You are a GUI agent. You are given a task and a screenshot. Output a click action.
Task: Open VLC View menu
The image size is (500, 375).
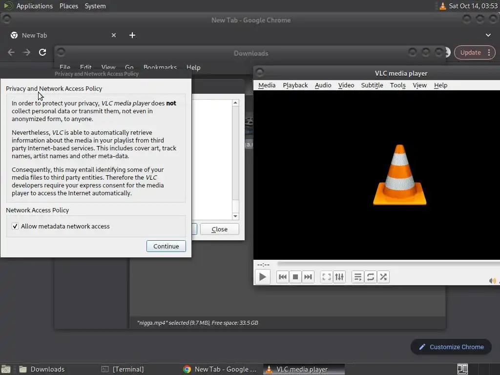(x=419, y=85)
